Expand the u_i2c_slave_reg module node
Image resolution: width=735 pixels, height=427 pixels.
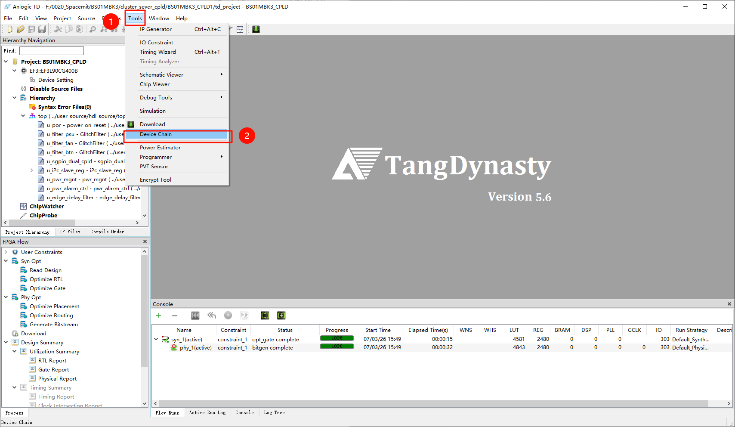(32, 170)
